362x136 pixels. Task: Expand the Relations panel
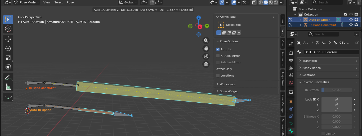coord(328,75)
